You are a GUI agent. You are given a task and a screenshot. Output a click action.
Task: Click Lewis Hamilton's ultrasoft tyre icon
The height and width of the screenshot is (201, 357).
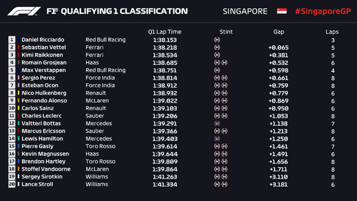(x=217, y=138)
